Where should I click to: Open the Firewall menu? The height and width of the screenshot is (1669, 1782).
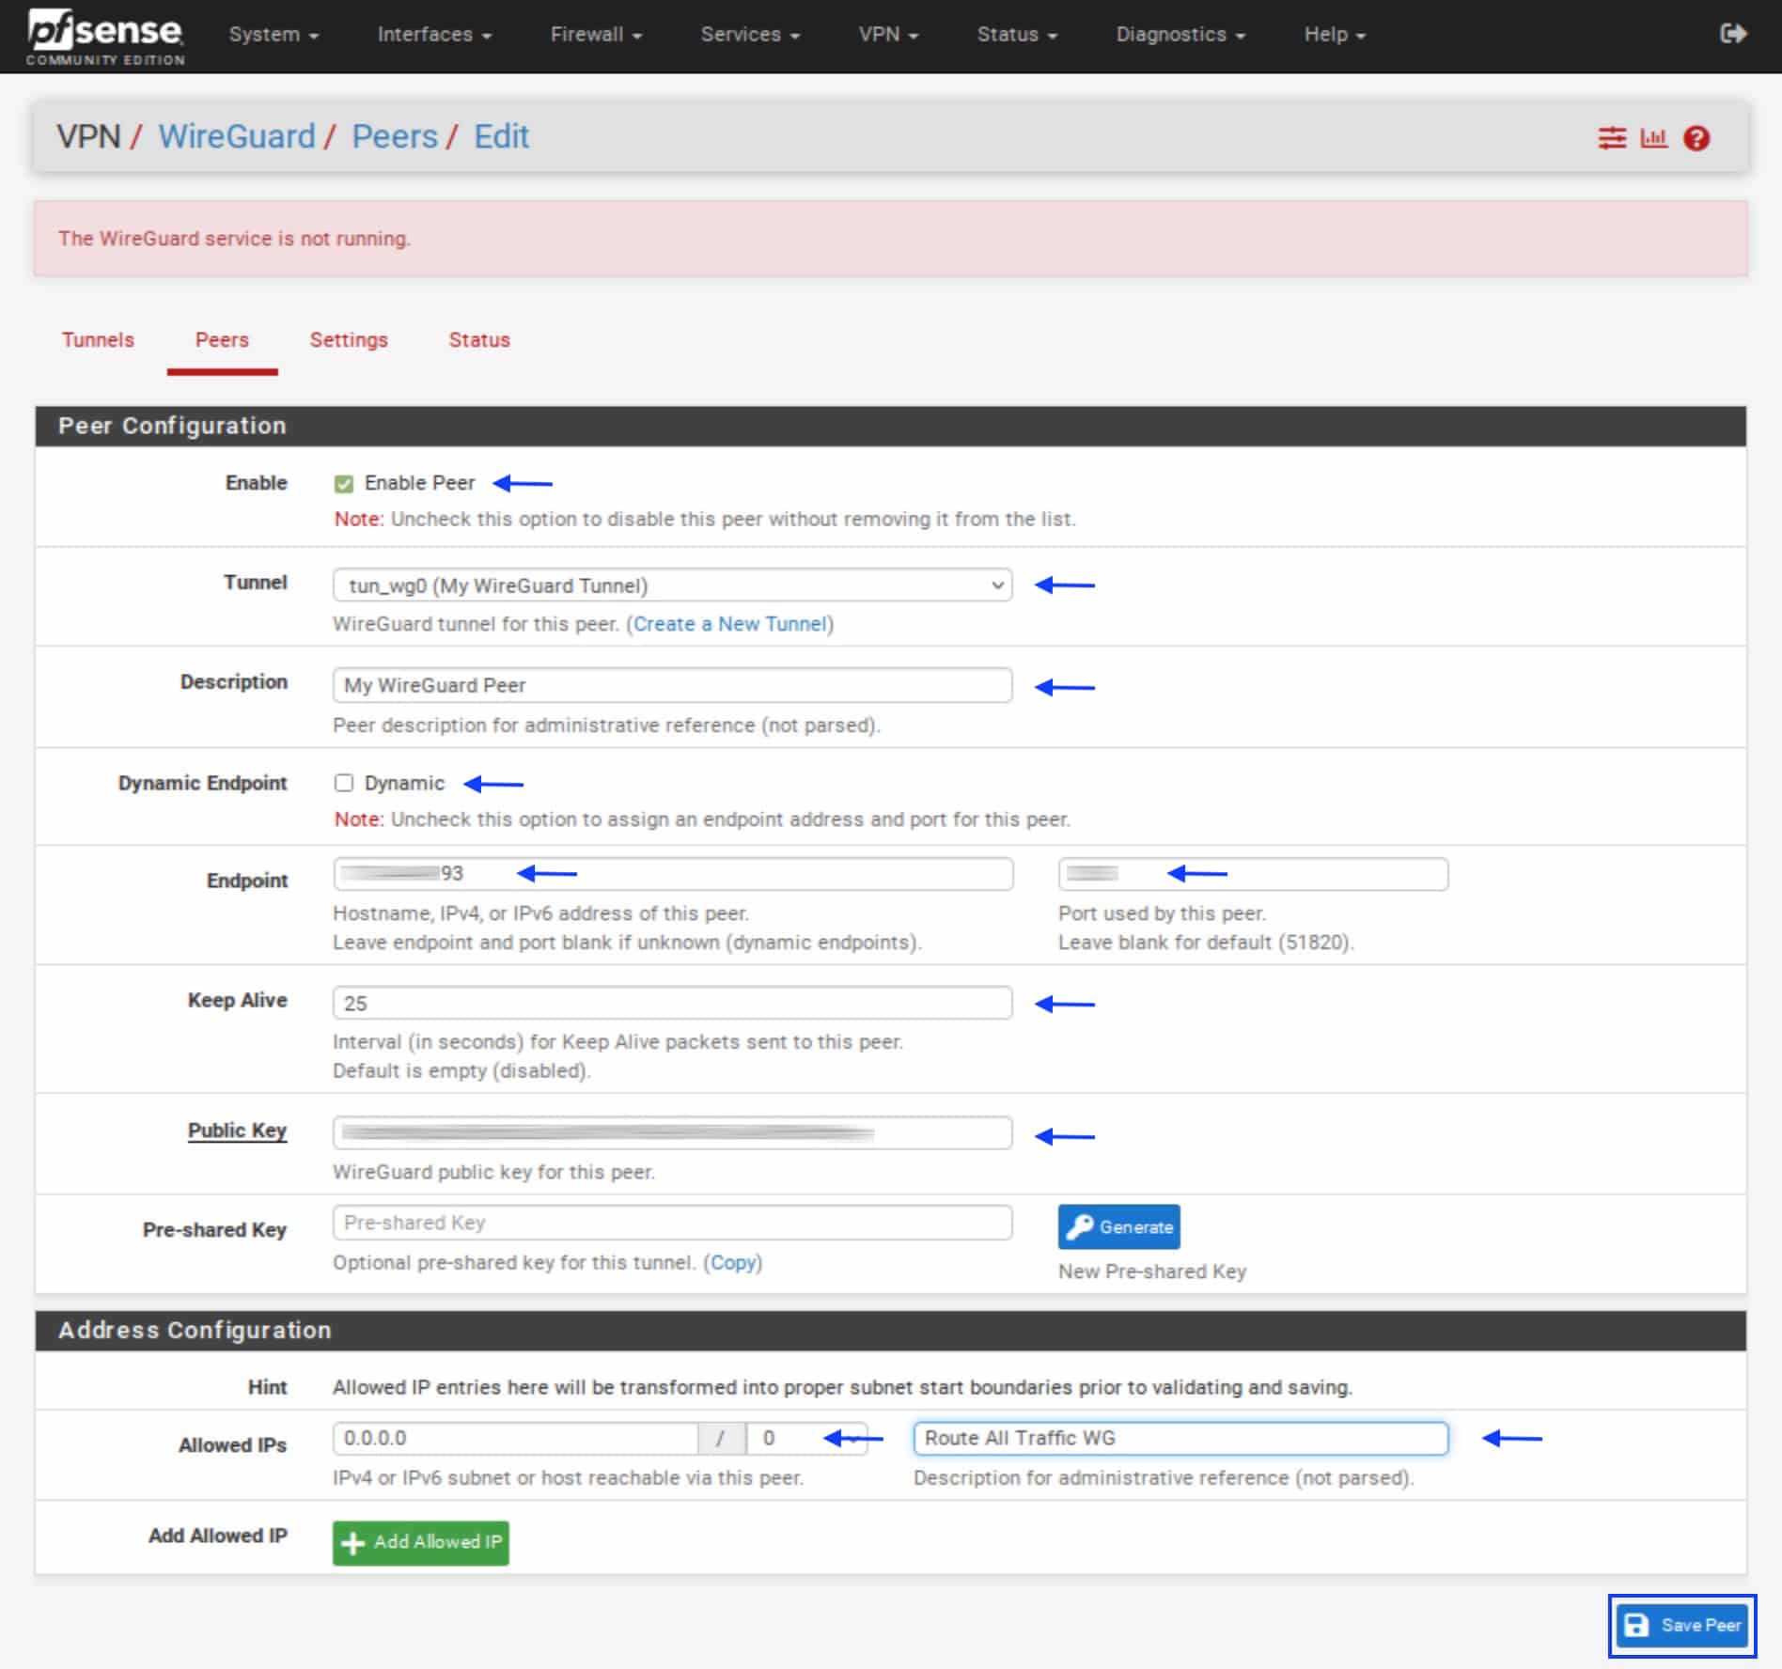click(596, 35)
